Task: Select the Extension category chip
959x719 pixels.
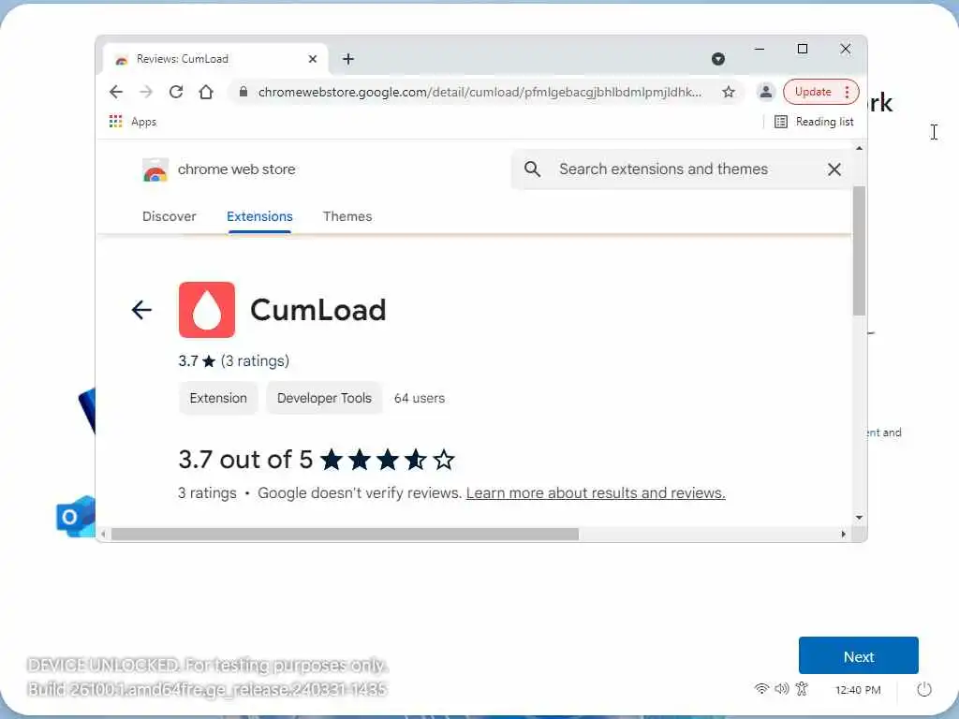Action: pos(218,398)
